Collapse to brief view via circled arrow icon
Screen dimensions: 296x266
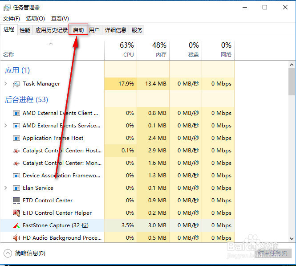[8, 254]
